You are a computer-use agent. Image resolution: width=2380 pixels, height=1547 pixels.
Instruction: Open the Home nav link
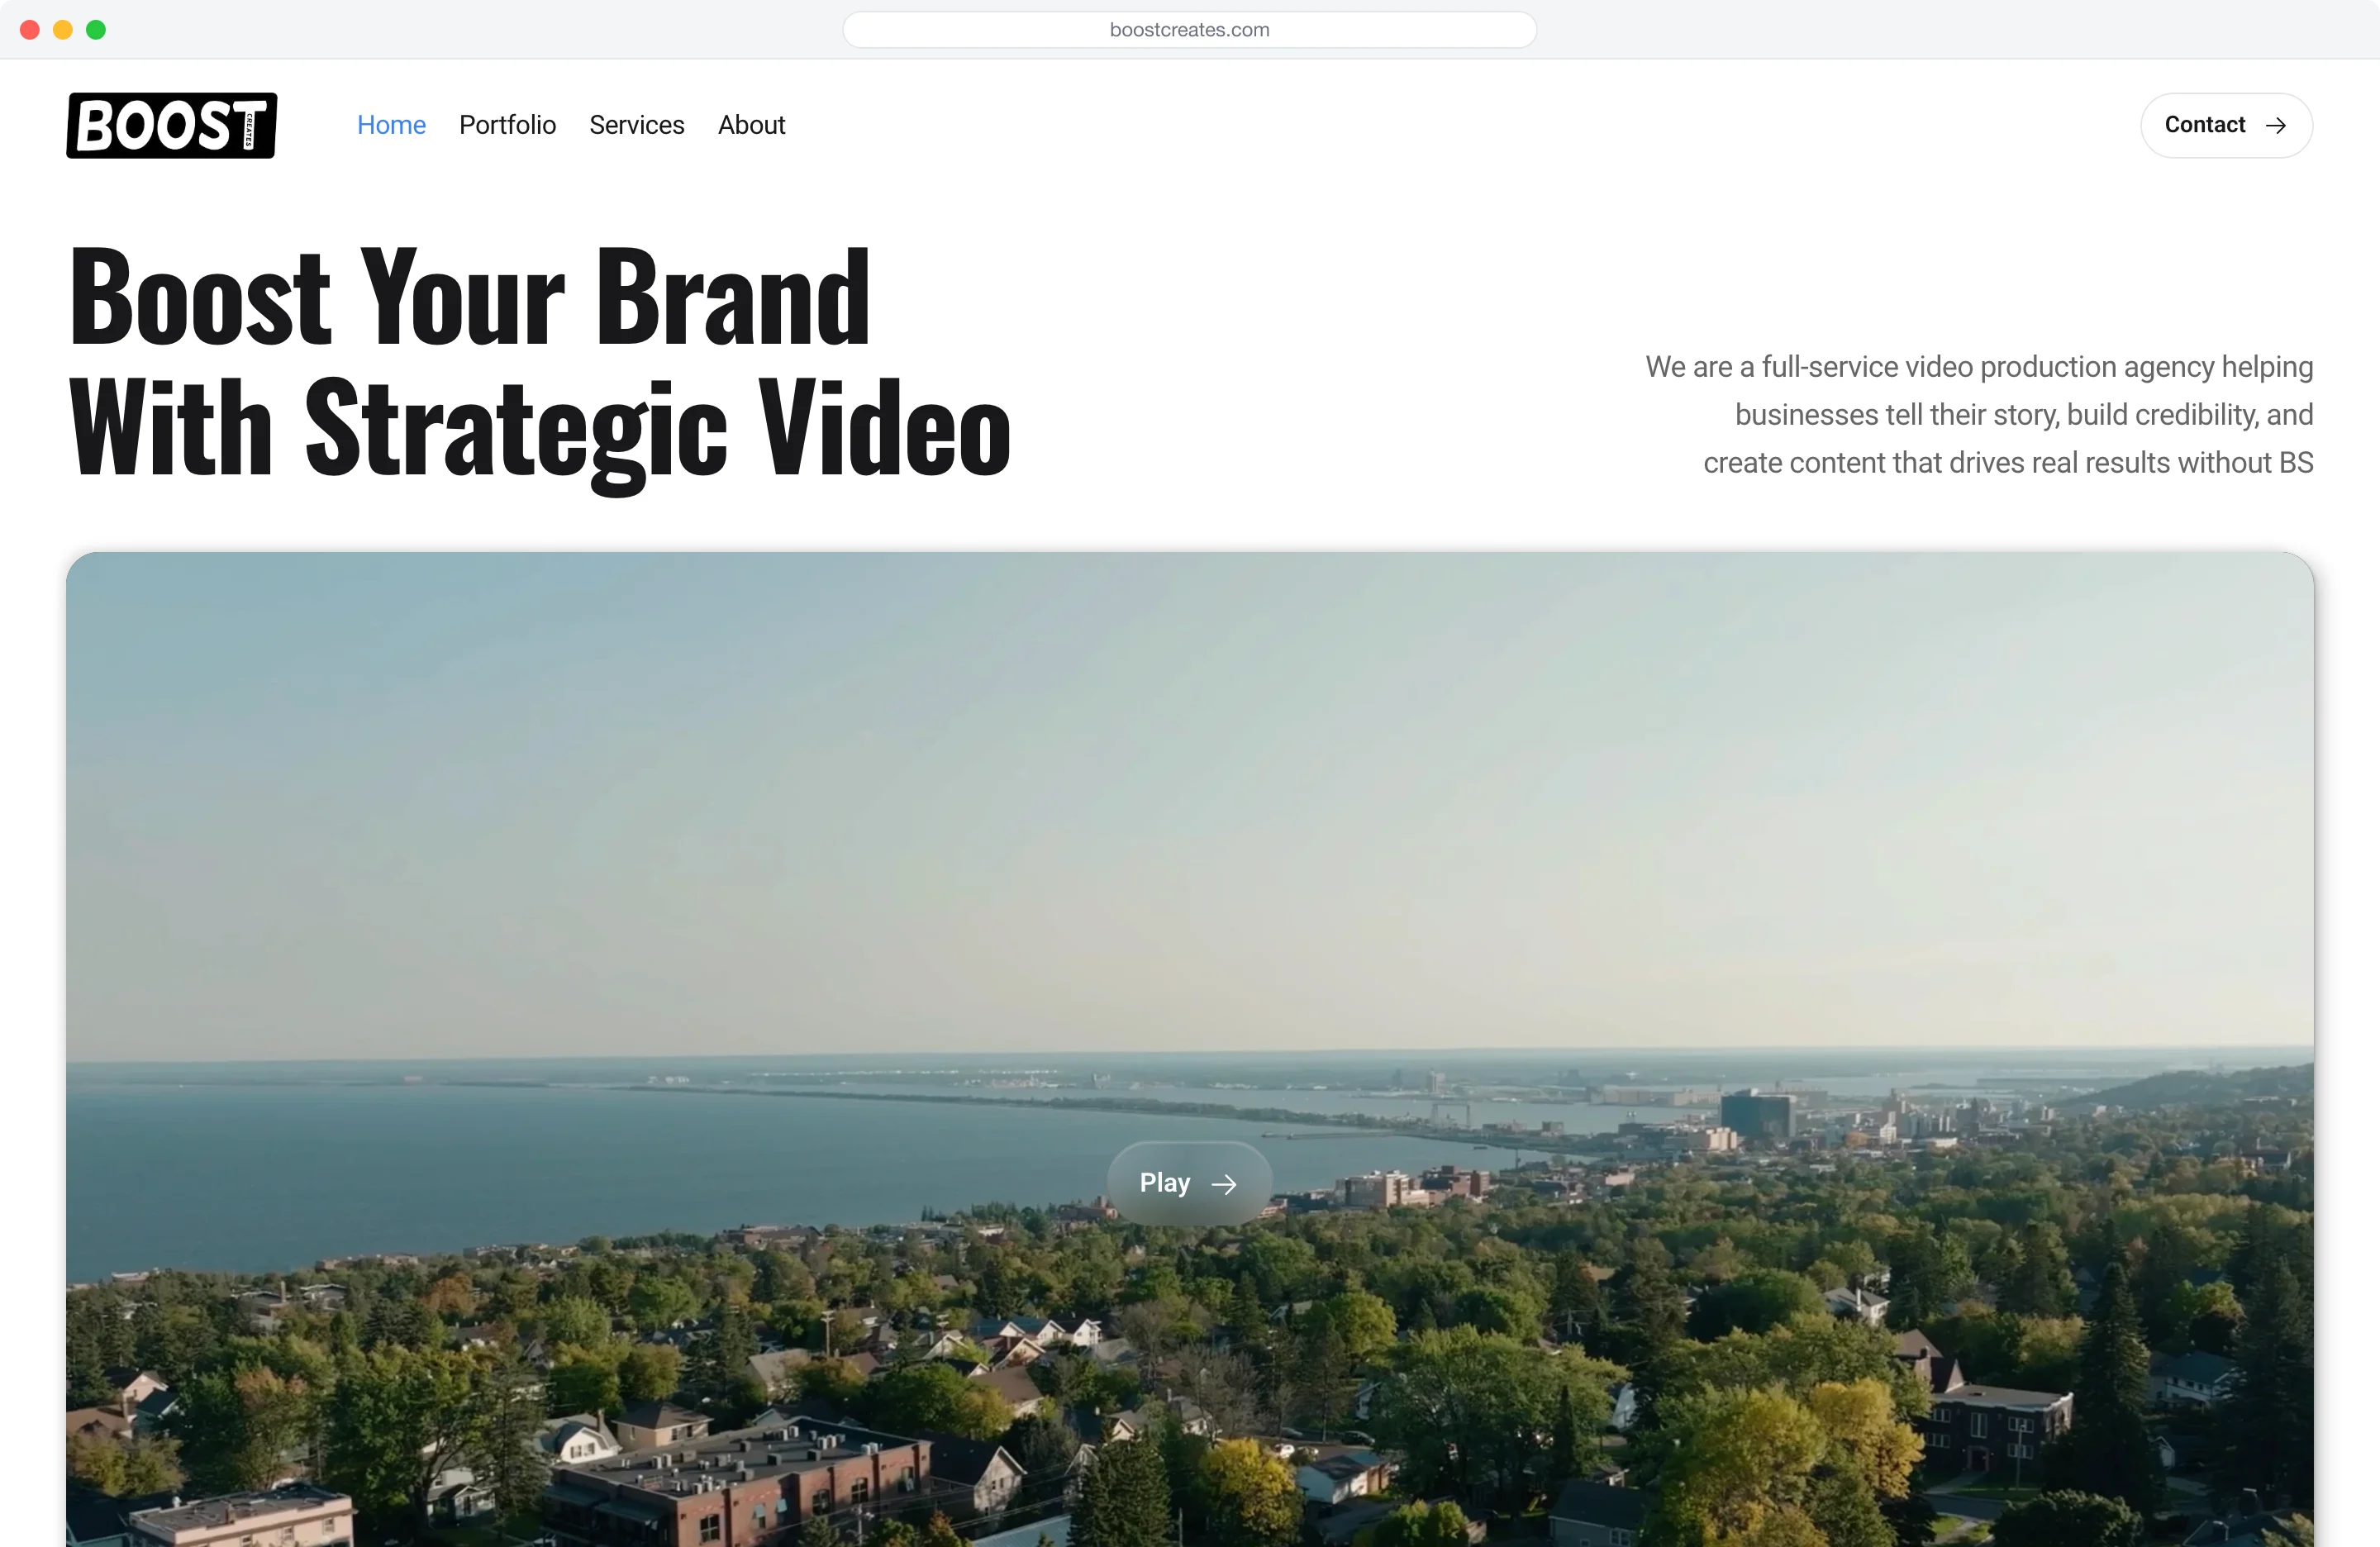pyautogui.click(x=391, y=125)
